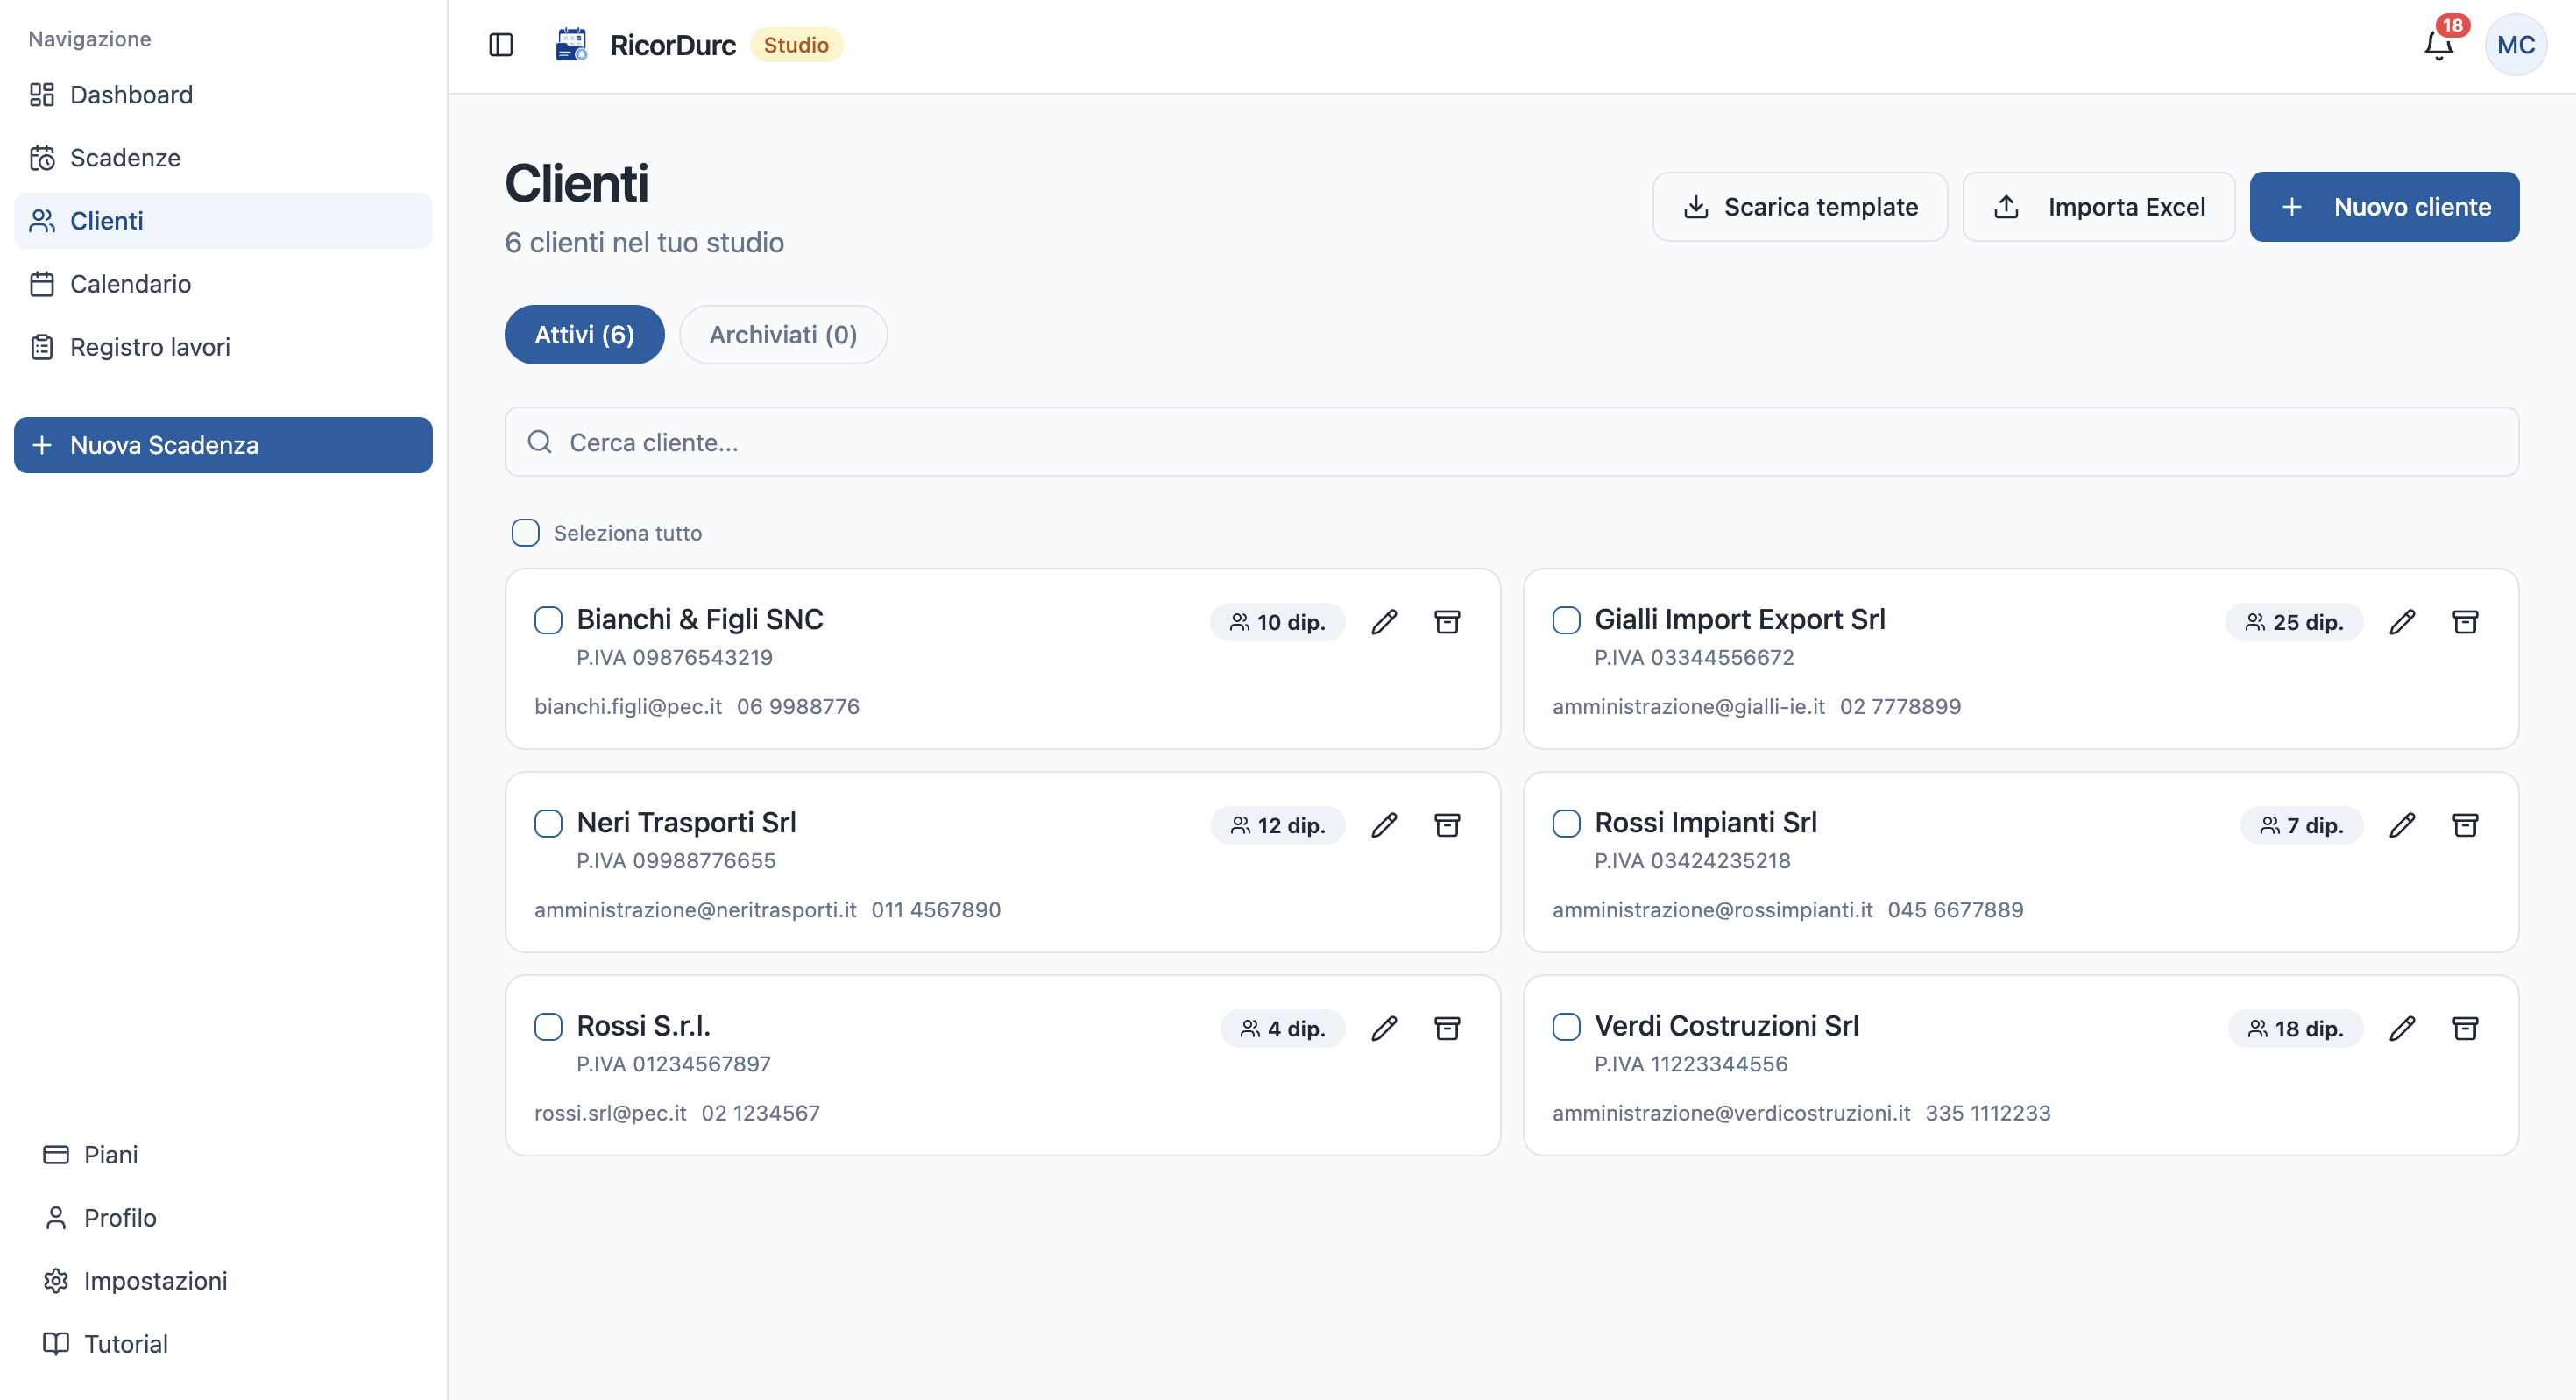Screen dimensions: 2576x1400
Task: Click Bianchi & Figli SNC client name
Action: point(700,620)
